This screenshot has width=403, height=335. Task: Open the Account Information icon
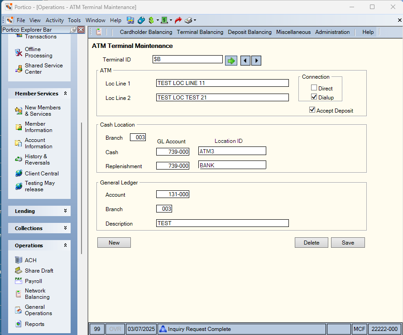19,143
